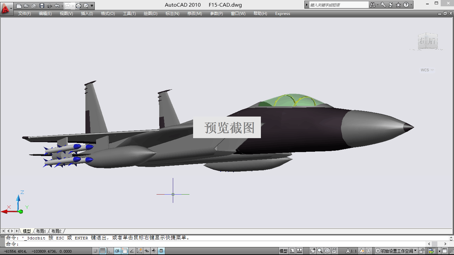454x255 pixels.
Task: Toggle Lineweight display in status bar
Action: (154, 251)
